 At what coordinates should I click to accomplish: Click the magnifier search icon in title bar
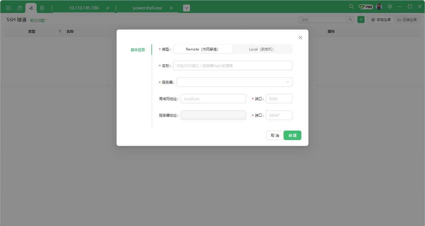tap(351, 7)
